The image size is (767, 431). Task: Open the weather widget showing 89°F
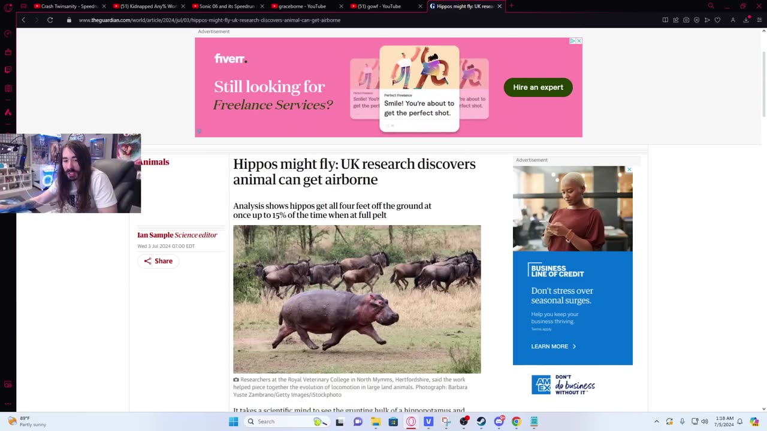tap(27, 421)
